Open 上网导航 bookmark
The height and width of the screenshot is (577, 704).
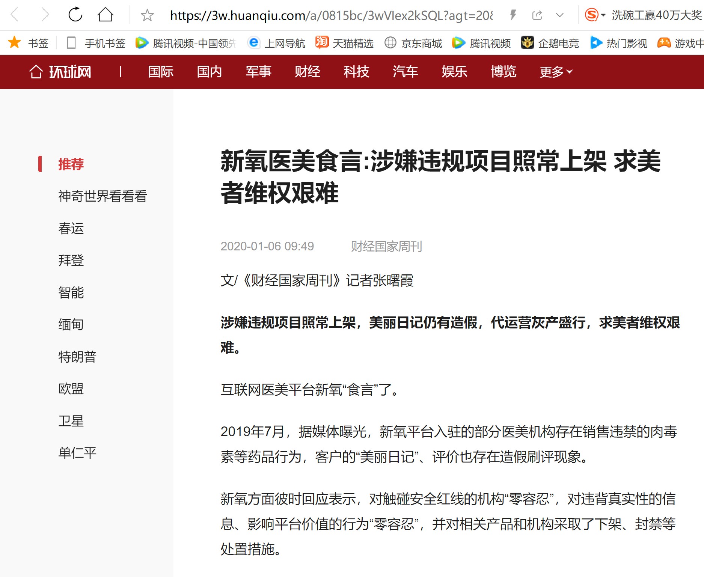(277, 43)
